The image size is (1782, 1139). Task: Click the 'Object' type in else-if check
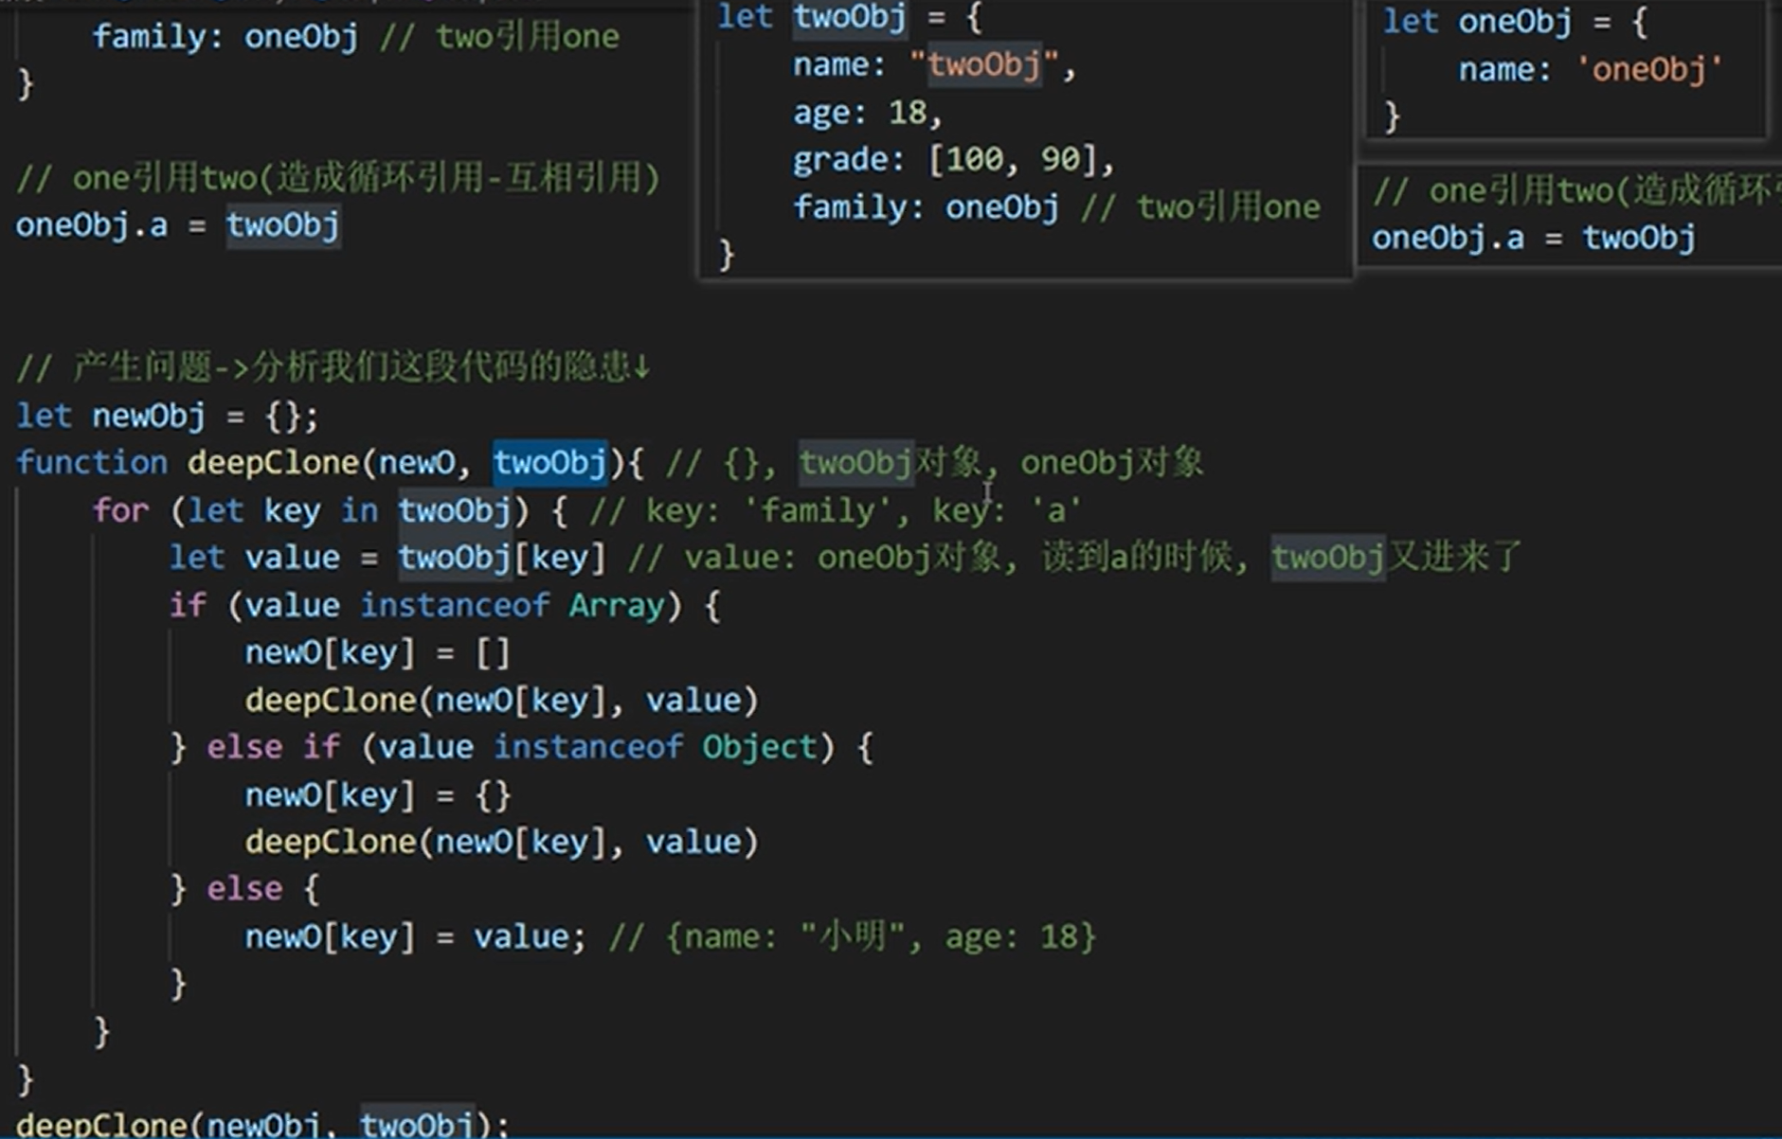(759, 747)
